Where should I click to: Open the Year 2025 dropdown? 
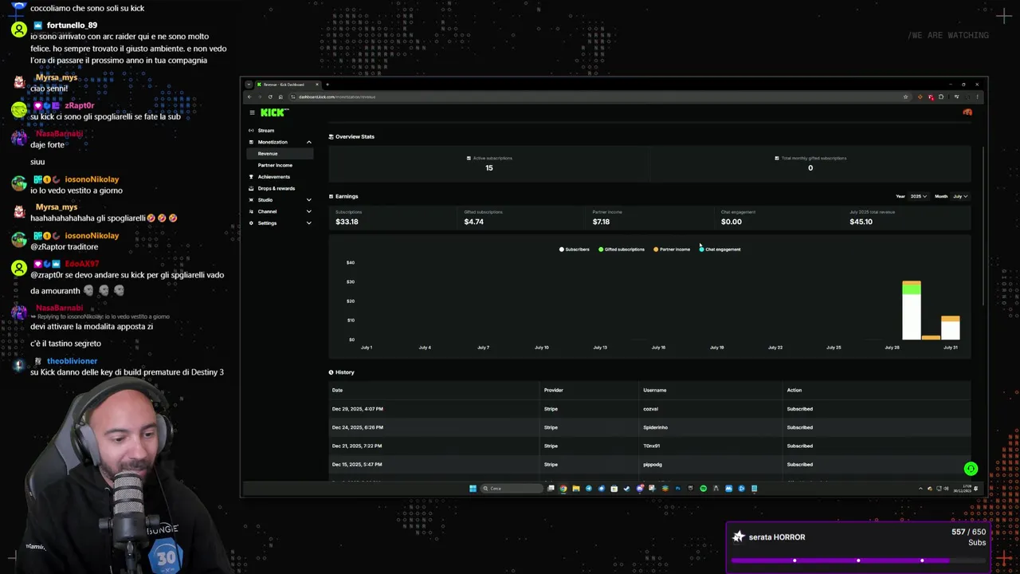tap(919, 196)
